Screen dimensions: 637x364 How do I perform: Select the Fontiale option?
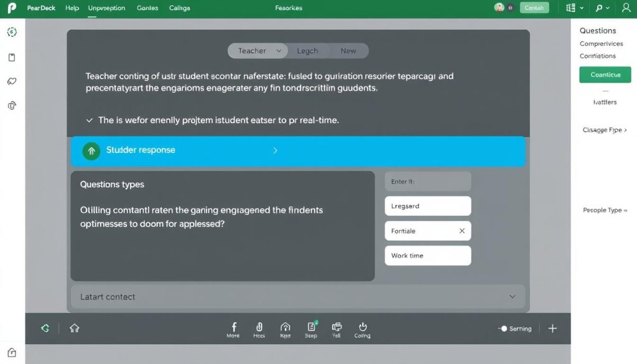tap(428, 231)
